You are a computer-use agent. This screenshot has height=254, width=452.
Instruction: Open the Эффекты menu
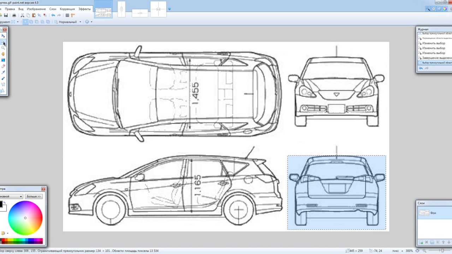pyautogui.click(x=84, y=9)
